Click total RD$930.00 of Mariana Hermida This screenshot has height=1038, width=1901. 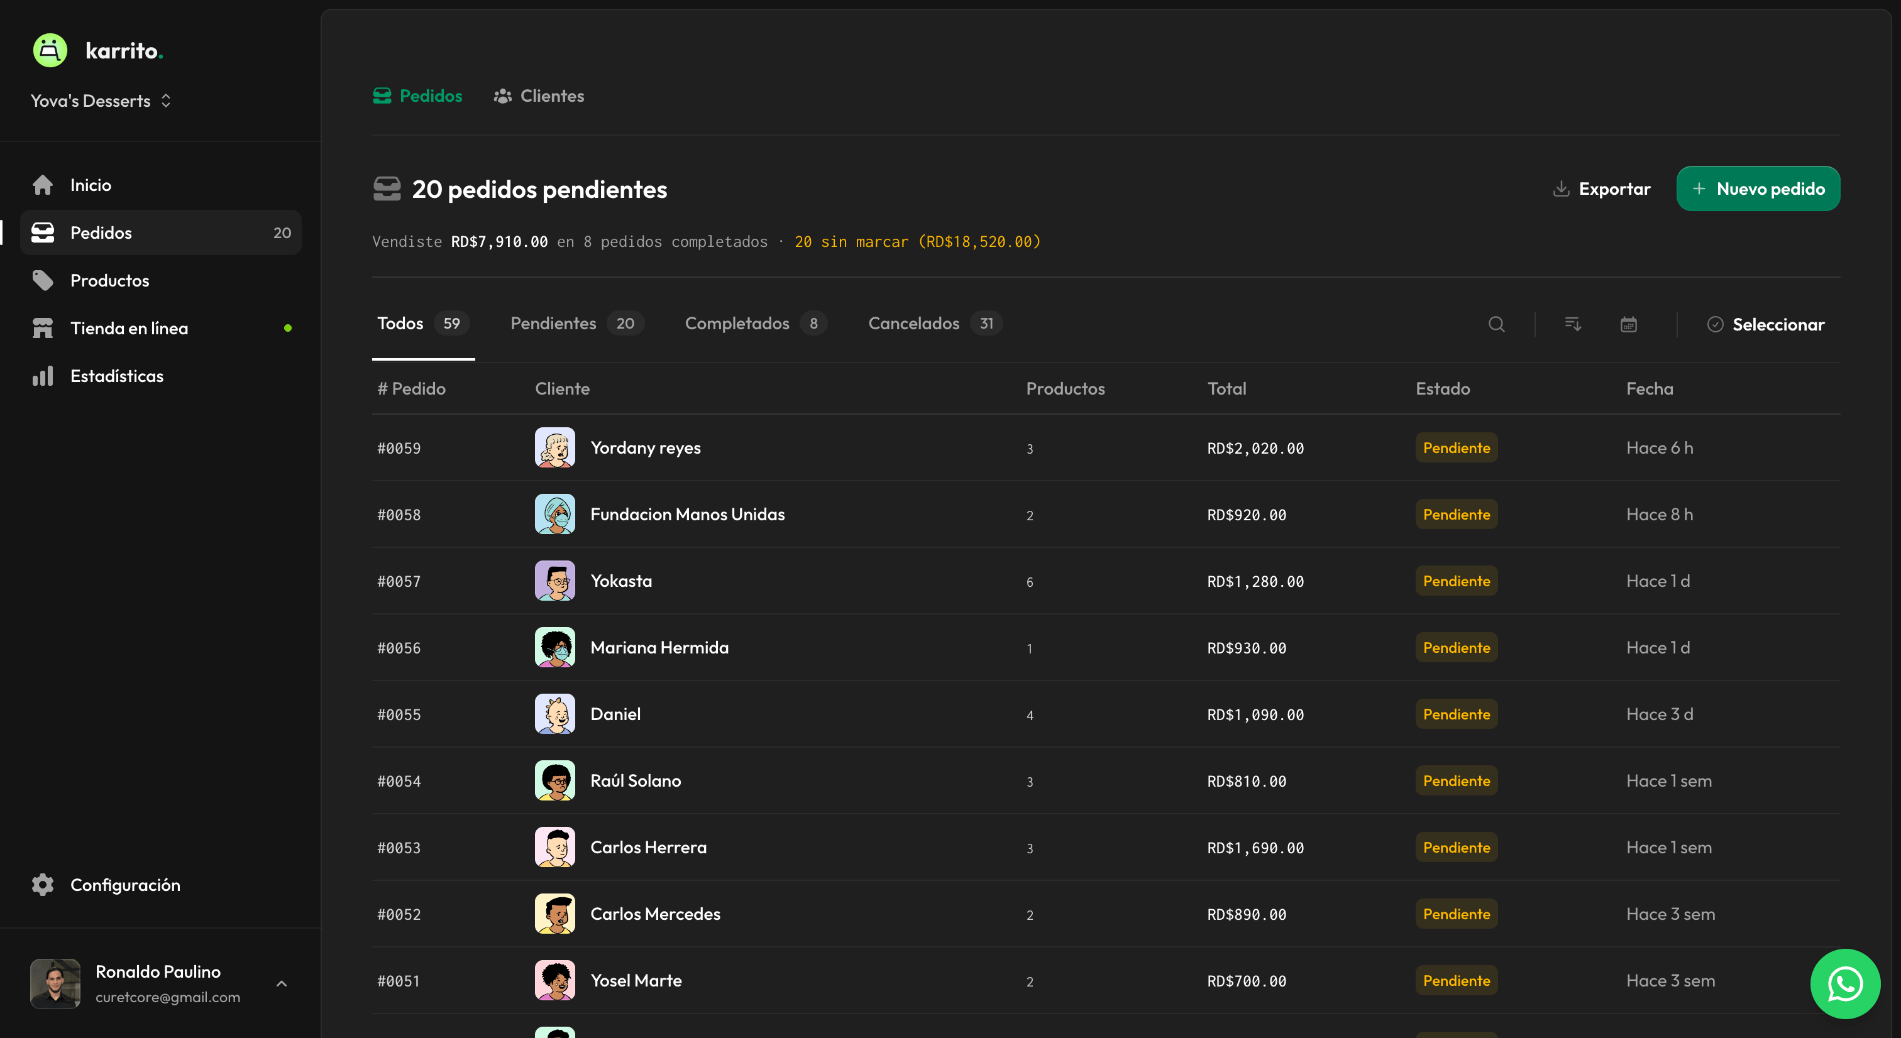(x=1247, y=648)
